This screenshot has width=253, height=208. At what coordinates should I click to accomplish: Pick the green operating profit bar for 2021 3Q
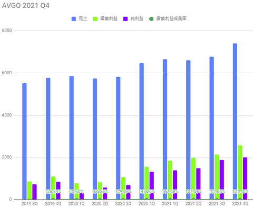pyautogui.click(x=217, y=177)
